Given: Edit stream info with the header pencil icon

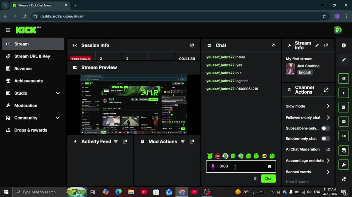Looking at the screenshot, I should point(317,45).
